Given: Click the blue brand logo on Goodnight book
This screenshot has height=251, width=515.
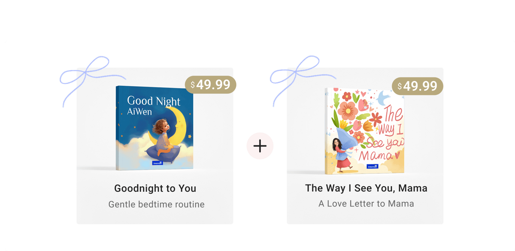Looking at the screenshot, I should [158, 163].
